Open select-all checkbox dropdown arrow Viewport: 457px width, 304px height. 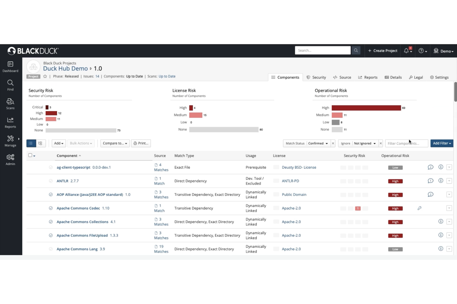(x=34, y=156)
